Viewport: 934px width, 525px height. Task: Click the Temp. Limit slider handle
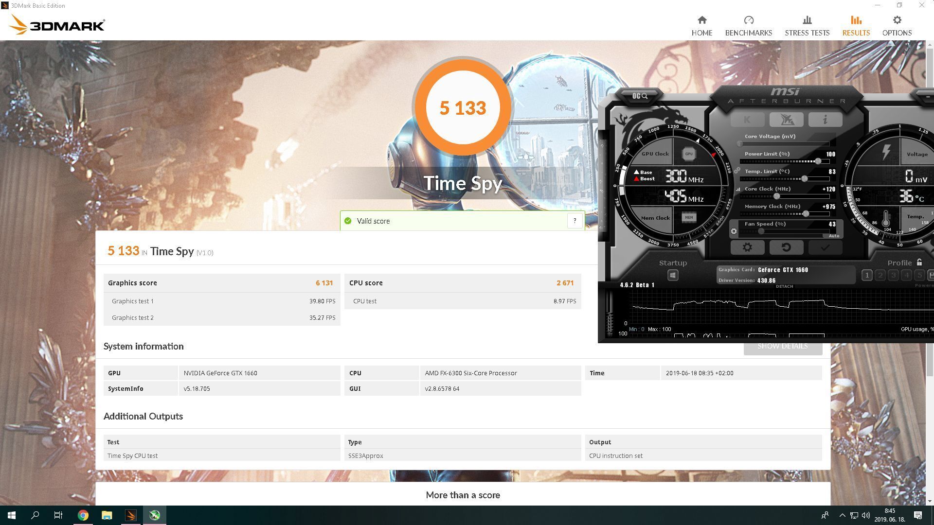805,179
